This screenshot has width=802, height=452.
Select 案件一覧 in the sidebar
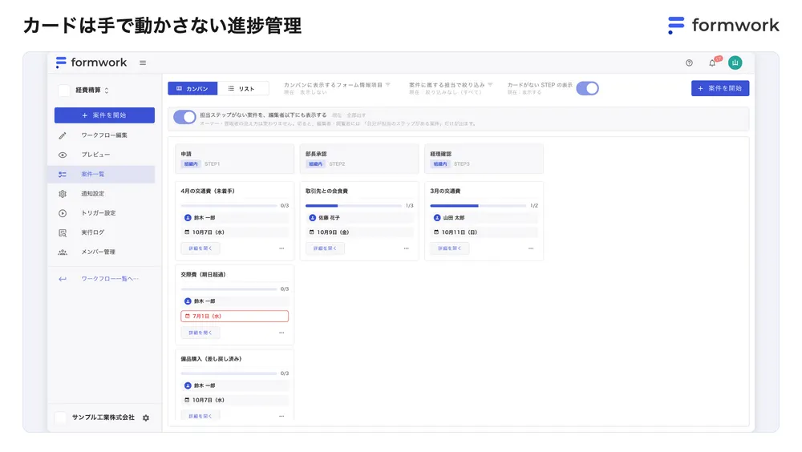tap(101, 175)
